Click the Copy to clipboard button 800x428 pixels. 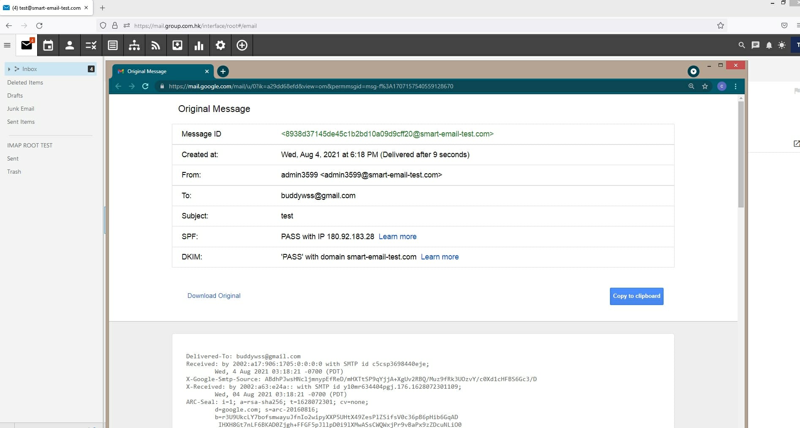[x=636, y=296]
